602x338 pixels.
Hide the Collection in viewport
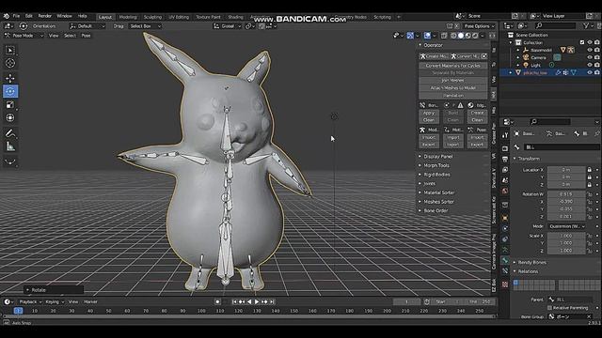590,42
